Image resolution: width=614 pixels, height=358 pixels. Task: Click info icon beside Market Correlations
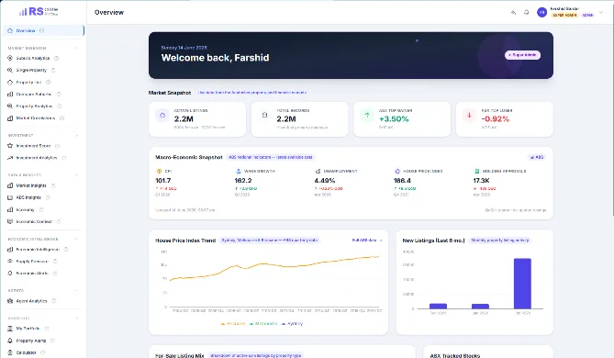(x=61, y=117)
